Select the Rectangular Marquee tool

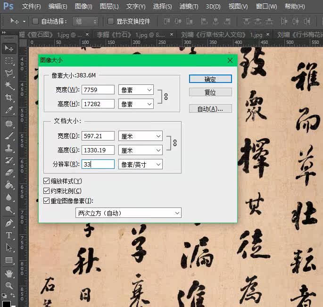point(8,61)
